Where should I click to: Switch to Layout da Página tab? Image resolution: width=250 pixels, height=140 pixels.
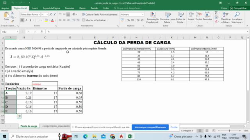51,8
